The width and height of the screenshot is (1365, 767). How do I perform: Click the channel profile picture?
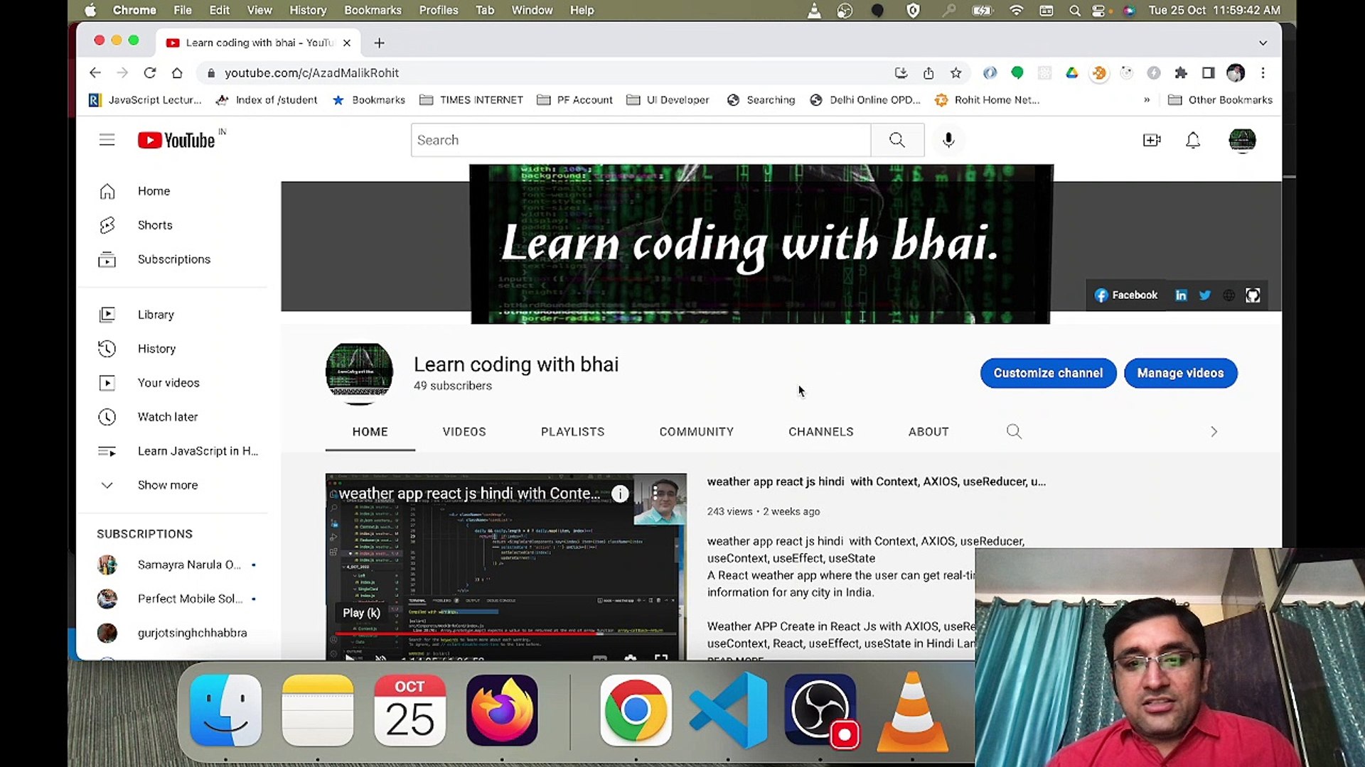pos(359,374)
